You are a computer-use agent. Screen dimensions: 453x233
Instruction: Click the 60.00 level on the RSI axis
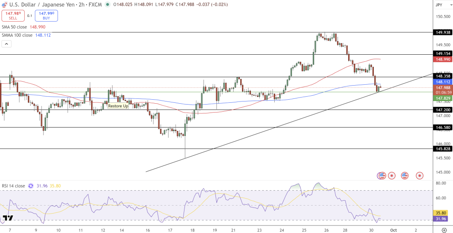coord(442,198)
